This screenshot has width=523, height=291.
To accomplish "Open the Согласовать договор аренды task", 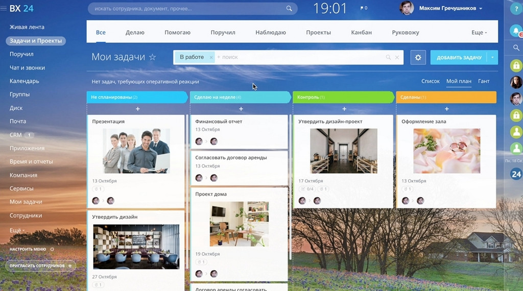I will click(x=231, y=158).
